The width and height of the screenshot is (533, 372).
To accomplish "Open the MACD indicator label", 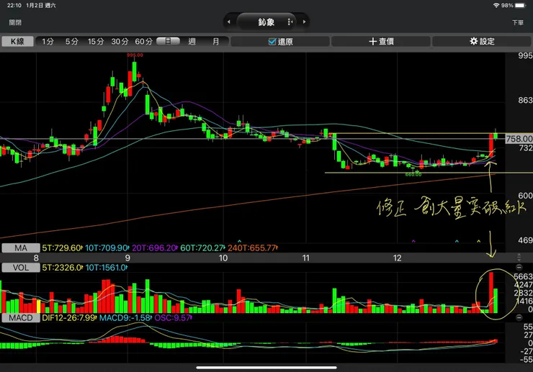I will pyautogui.click(x=21, y=317).
